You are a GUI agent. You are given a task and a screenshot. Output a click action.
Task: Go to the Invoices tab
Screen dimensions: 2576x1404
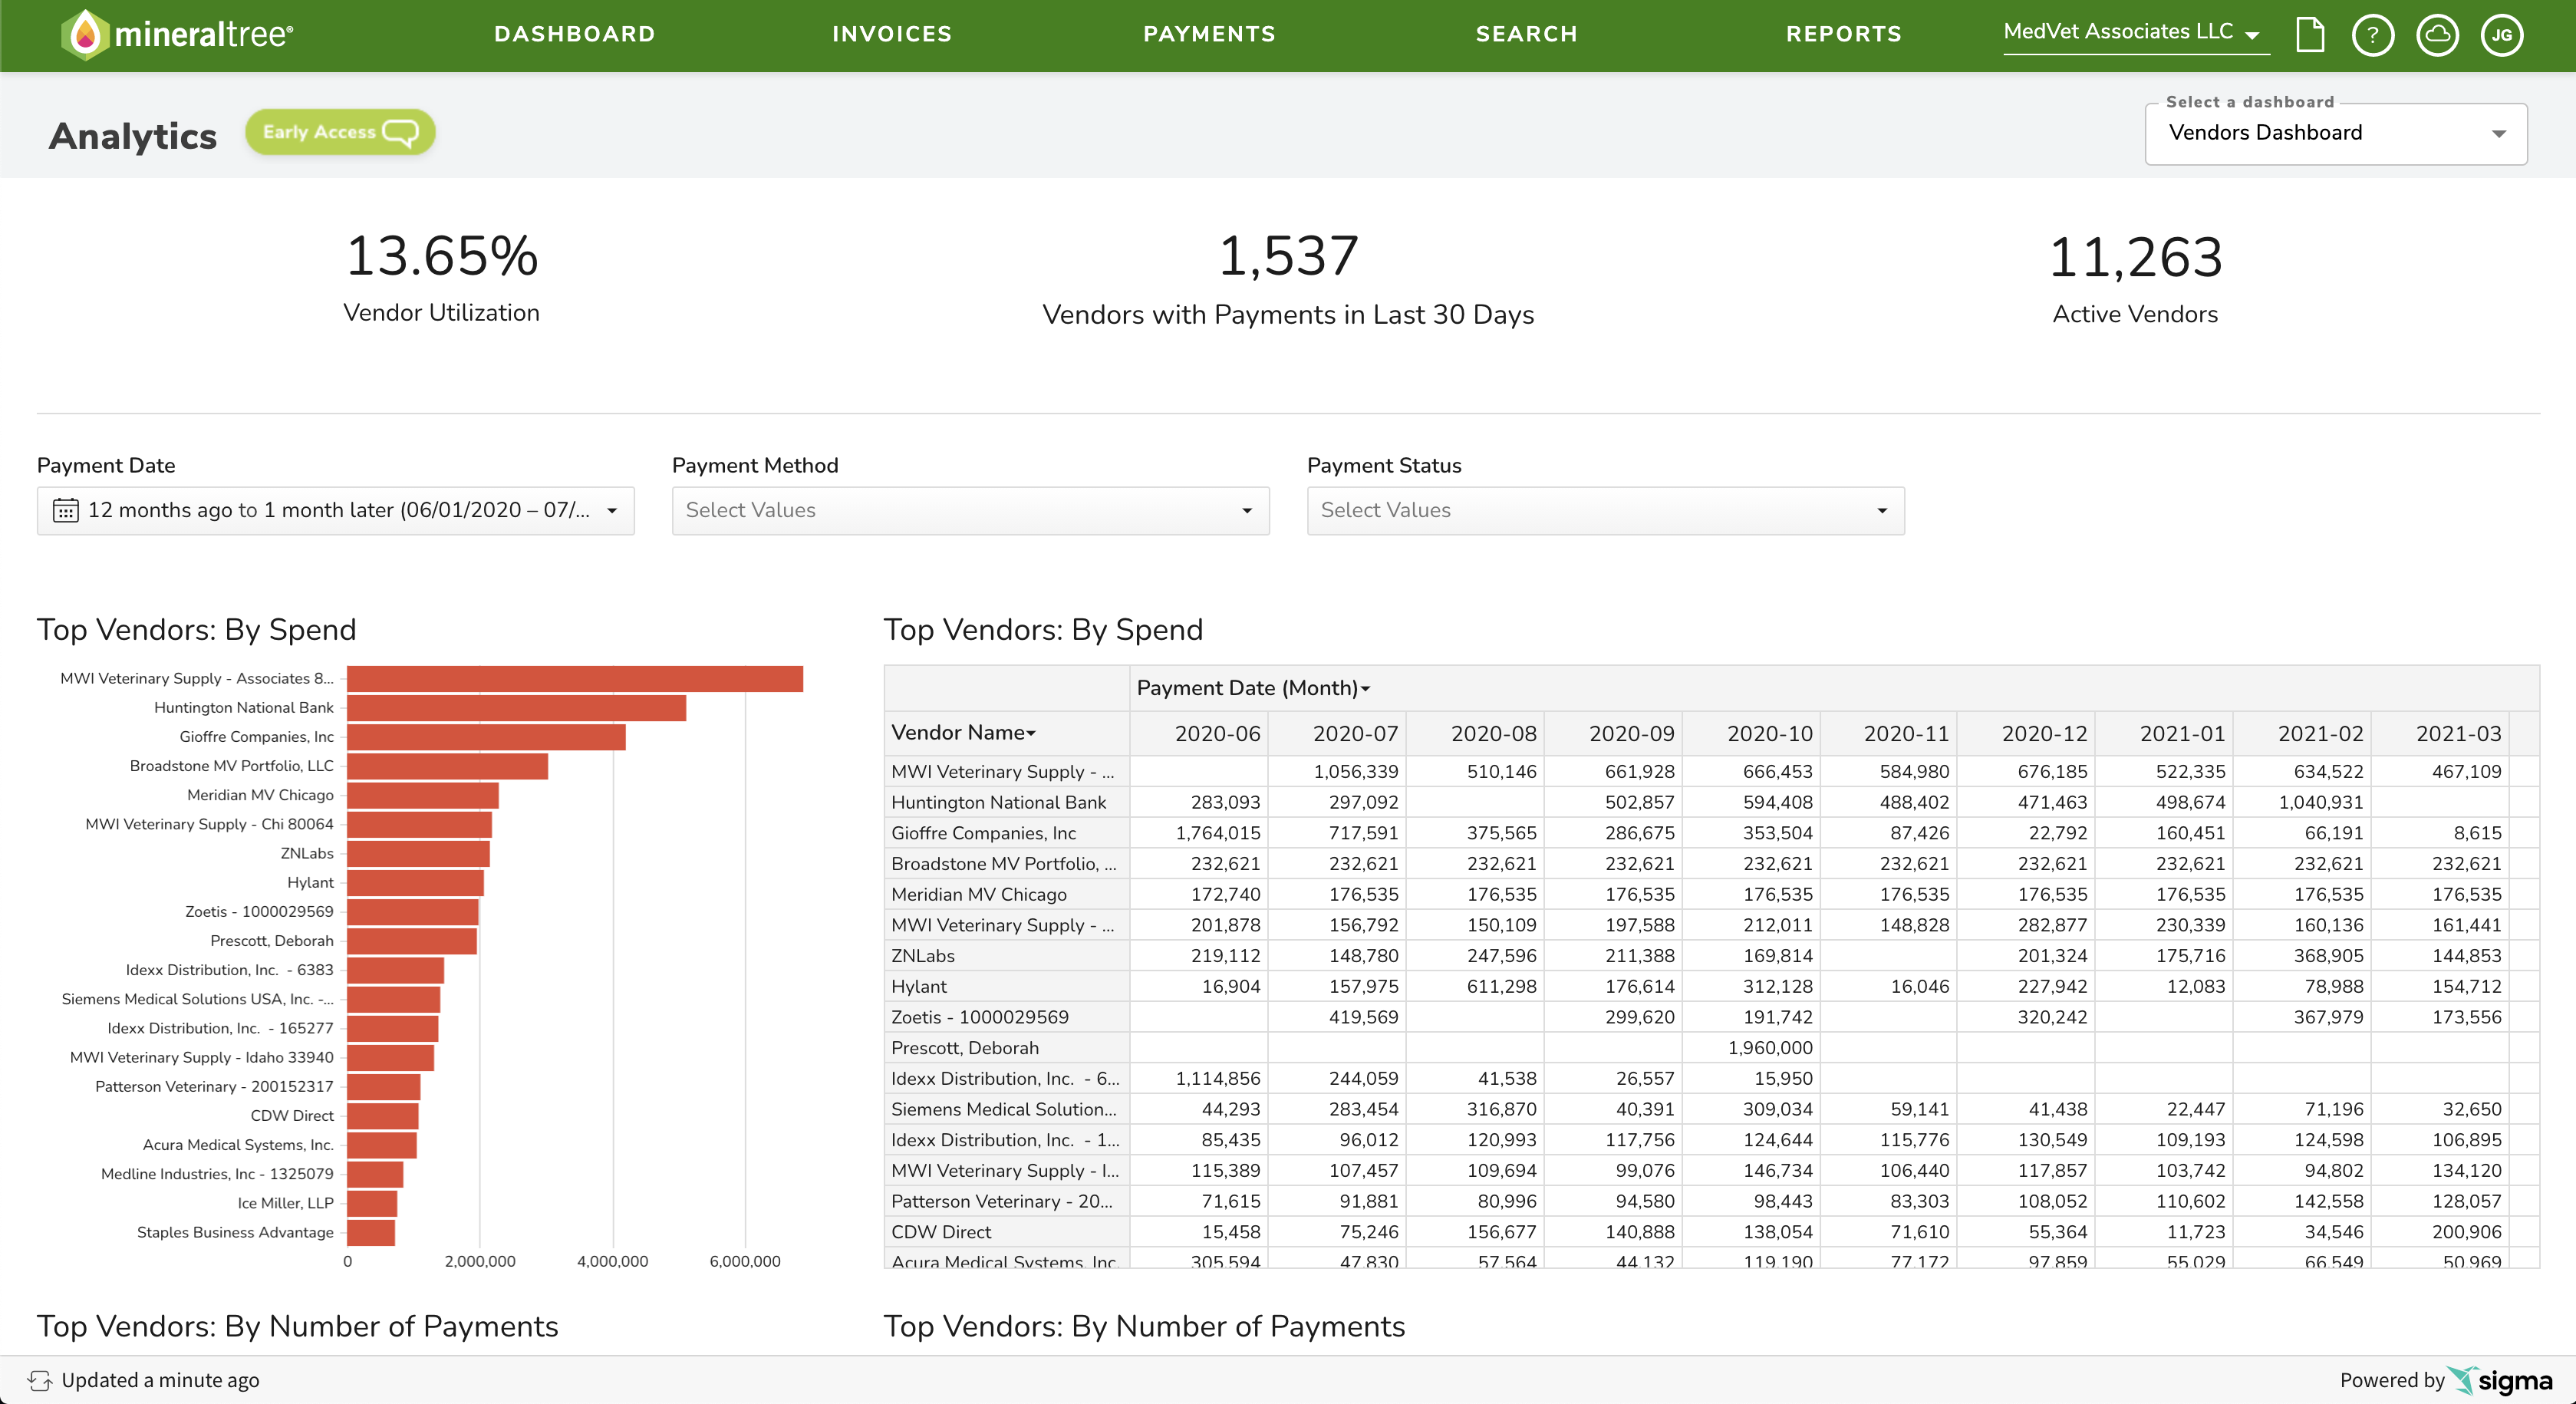coord(892,34)
